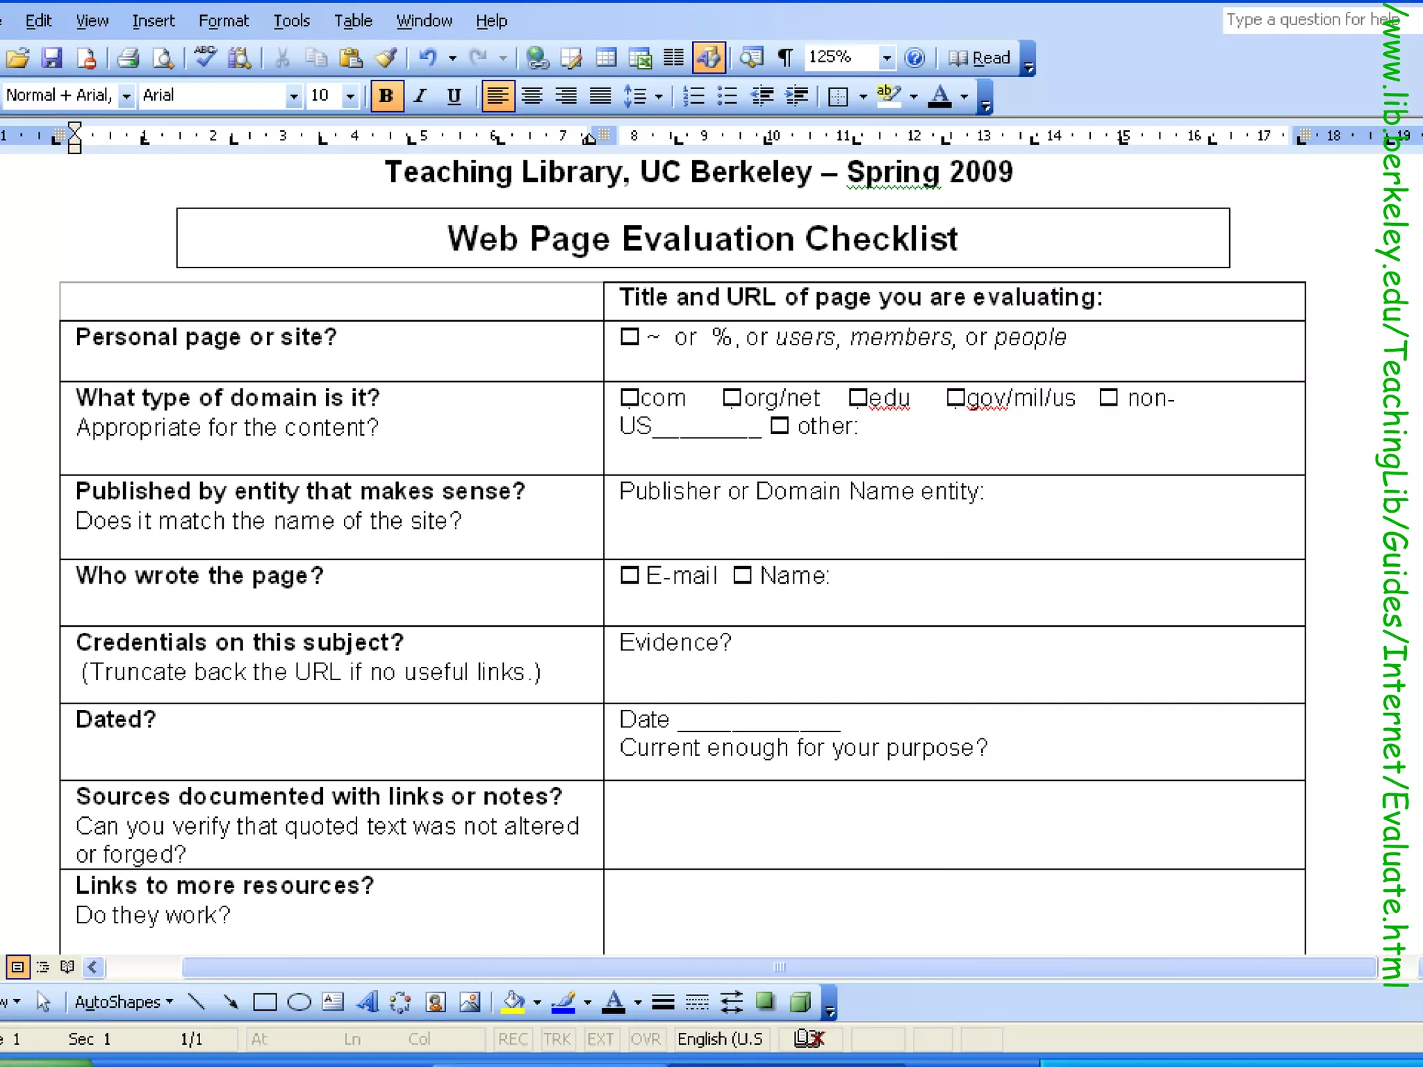The image size is (1423, 1067).
Task: Click the Read button
Action: tap(980, 58)
